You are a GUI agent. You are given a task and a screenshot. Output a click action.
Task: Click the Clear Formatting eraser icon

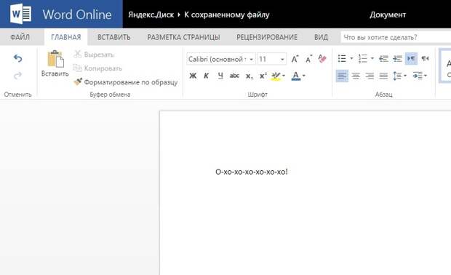pyautogui.click(x=322, y=59)
